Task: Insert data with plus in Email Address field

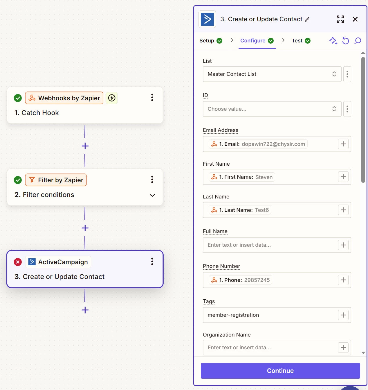Action: pos(343,144)
